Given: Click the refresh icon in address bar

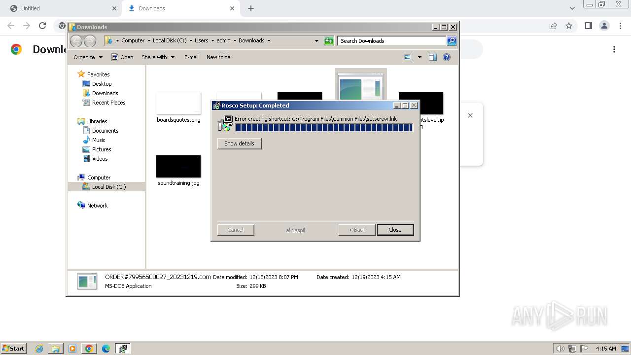Looking at the screenshot, I should 329,41.
